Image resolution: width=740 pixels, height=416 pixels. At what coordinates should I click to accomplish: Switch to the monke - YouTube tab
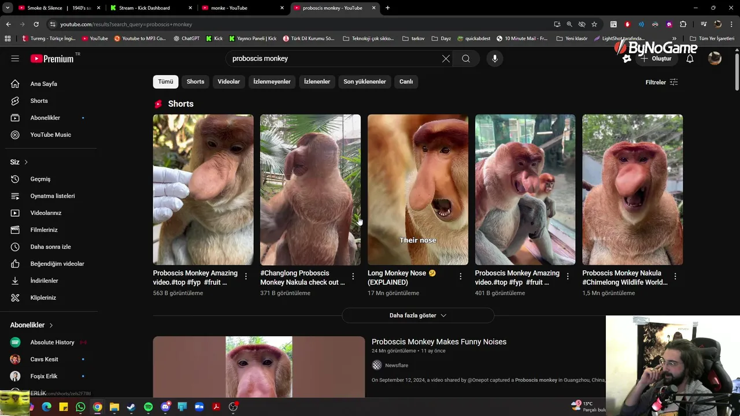(242, 8)
